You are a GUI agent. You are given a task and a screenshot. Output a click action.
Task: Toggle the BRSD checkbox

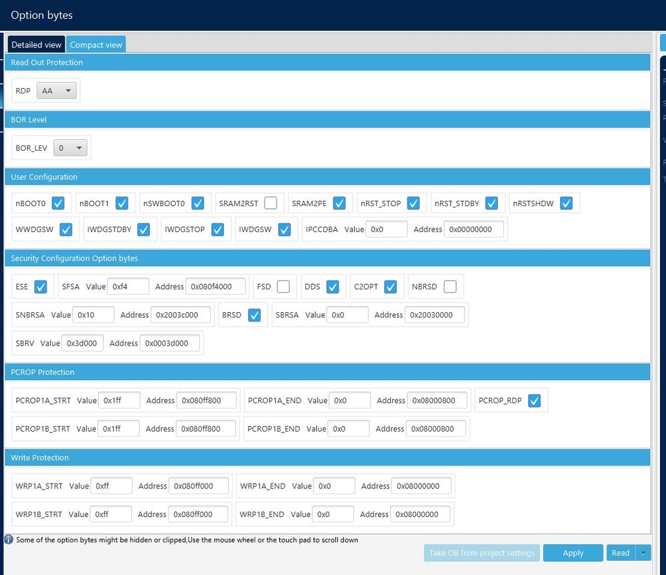click(254, 316)
